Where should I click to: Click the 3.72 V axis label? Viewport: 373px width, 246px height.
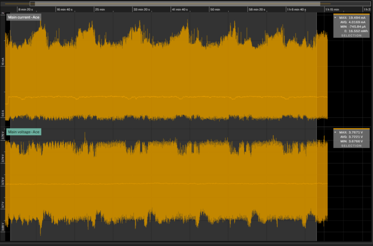[2, 181]
